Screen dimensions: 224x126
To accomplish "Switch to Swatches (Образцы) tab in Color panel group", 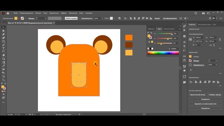I will click(151, 29).
